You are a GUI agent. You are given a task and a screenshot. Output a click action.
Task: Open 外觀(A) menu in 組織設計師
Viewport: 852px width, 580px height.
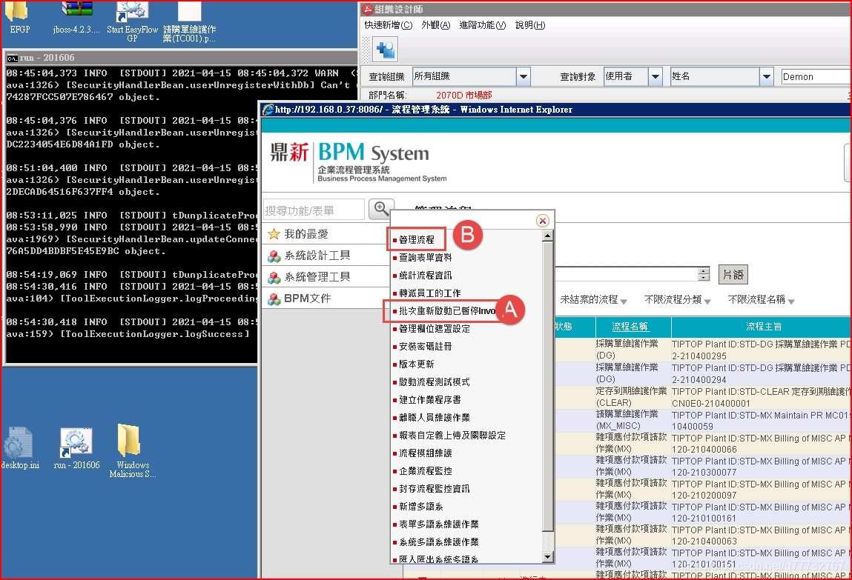pyautogui.click(x=436, y=25)
